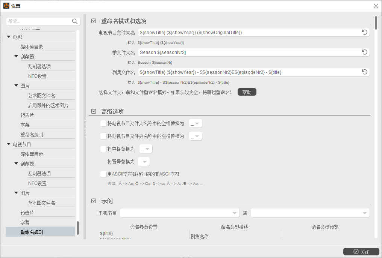Open the 集 episode example dropdown

(310, 213)
